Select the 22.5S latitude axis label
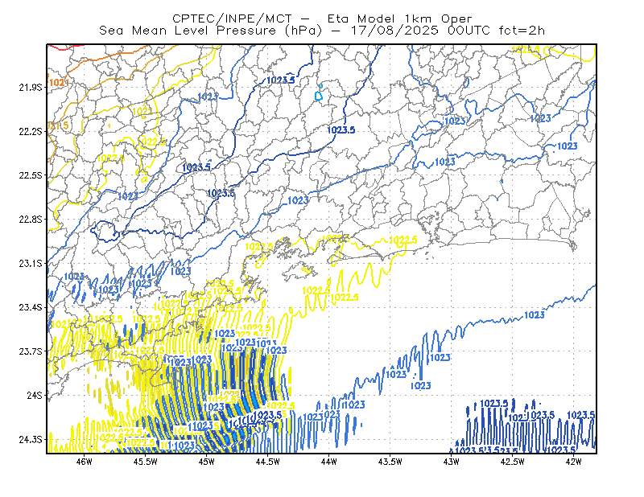The height and width of the screenshot is (497, 644). (31, 175)
